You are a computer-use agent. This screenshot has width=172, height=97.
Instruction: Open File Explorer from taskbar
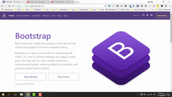coord(21,95)
